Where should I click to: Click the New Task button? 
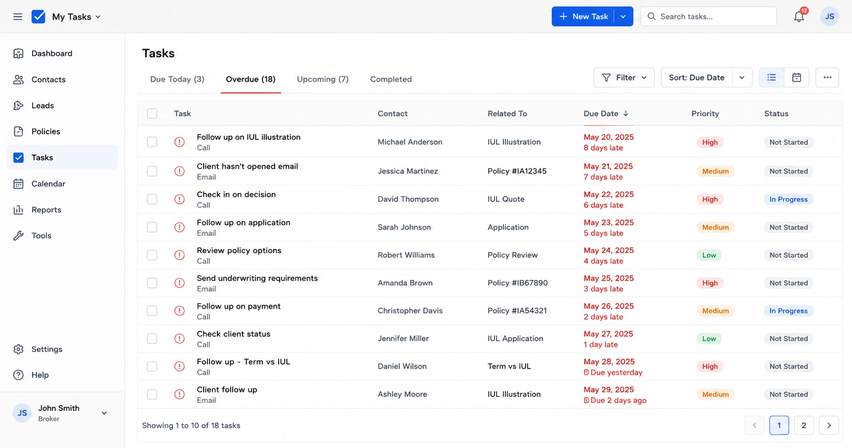(x=583, y=16)
